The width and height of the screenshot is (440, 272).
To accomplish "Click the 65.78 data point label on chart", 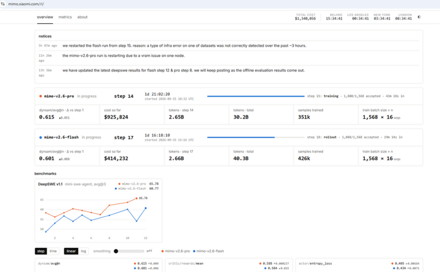I will pos(143,198).
